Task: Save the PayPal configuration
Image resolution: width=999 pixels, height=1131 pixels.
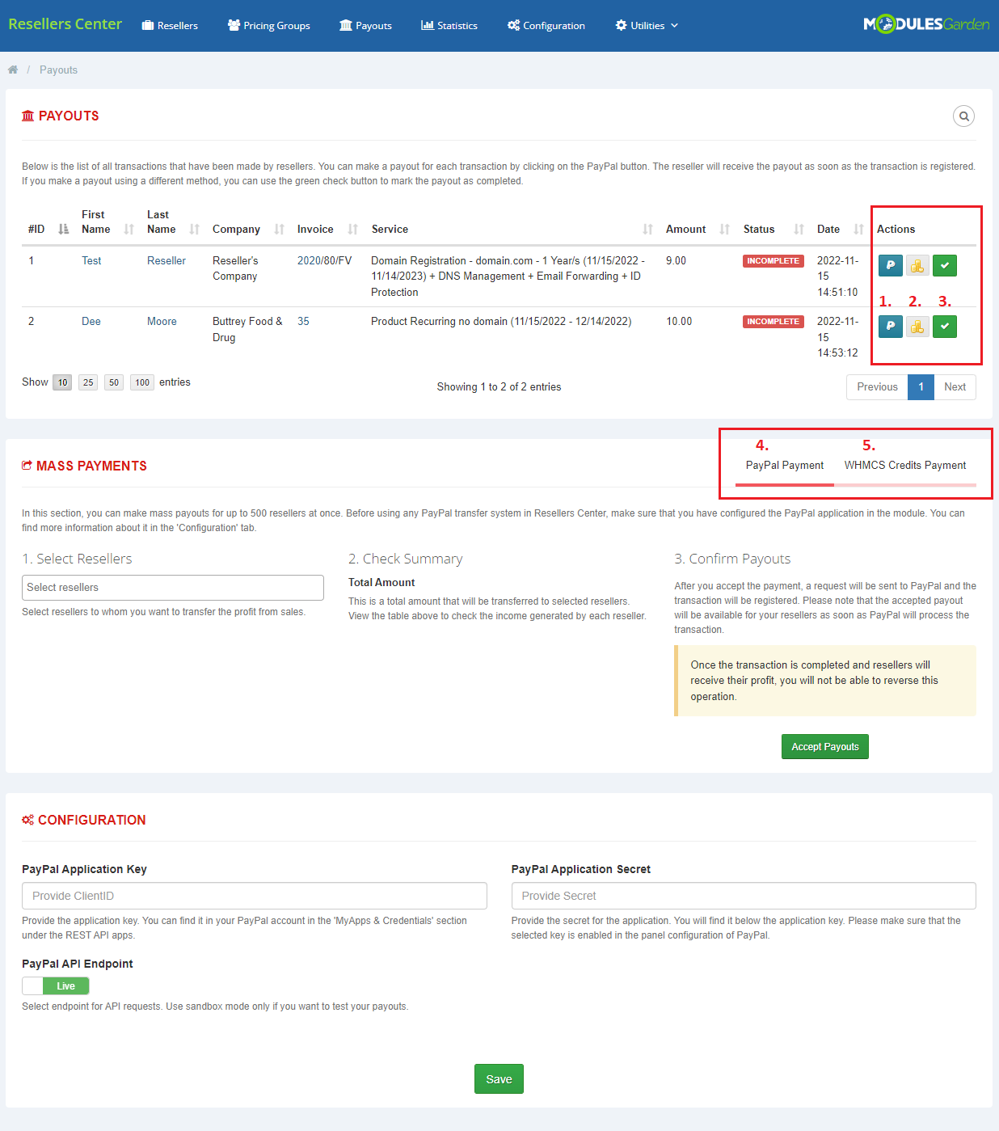Action: [x=499, y=1079]
